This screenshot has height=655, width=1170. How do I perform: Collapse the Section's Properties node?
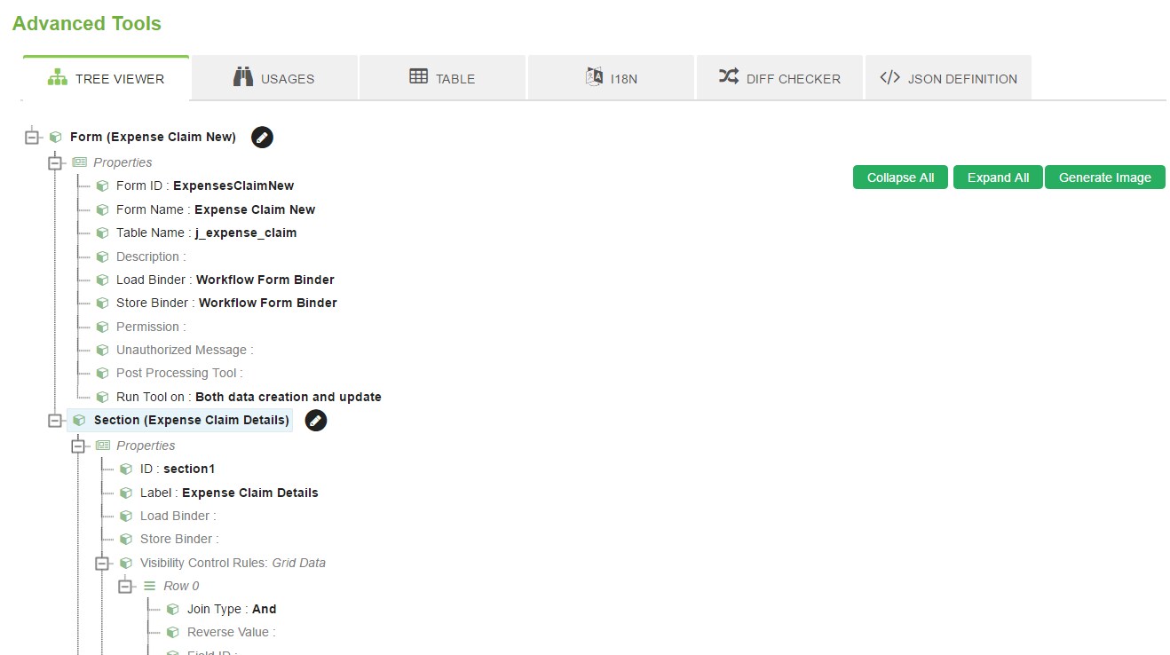[x=79, y=446]
